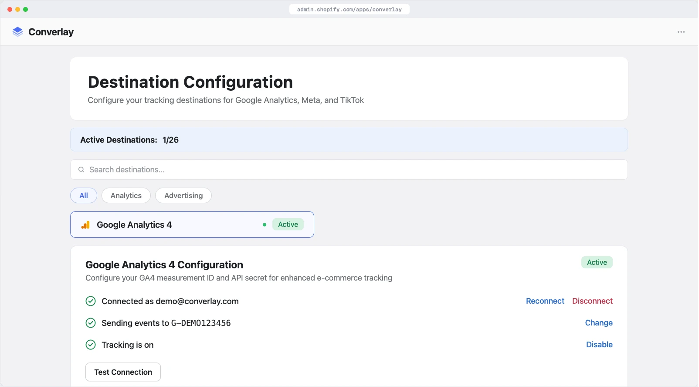Open the three-dot more options menu
The height and width of the screenshot is (387, 699).
(681, 32)
